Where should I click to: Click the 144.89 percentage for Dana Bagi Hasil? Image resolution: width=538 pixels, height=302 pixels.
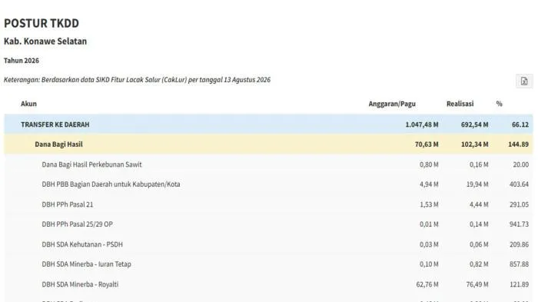pyautogui.click(x=518, y=144)
